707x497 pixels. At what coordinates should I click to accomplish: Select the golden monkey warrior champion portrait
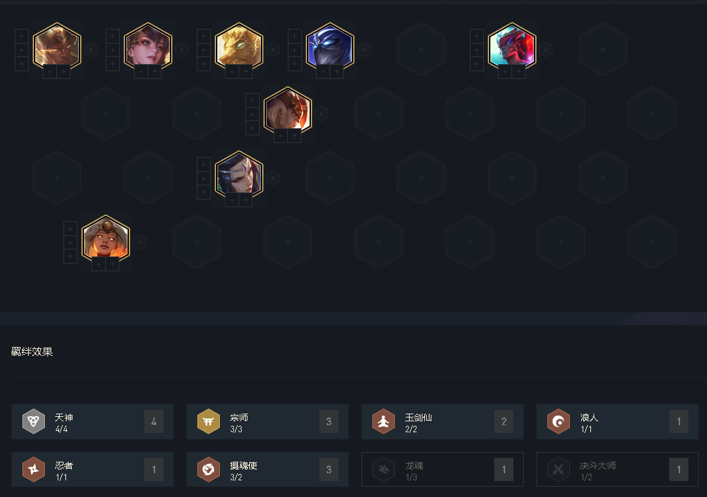click(57, 47)
